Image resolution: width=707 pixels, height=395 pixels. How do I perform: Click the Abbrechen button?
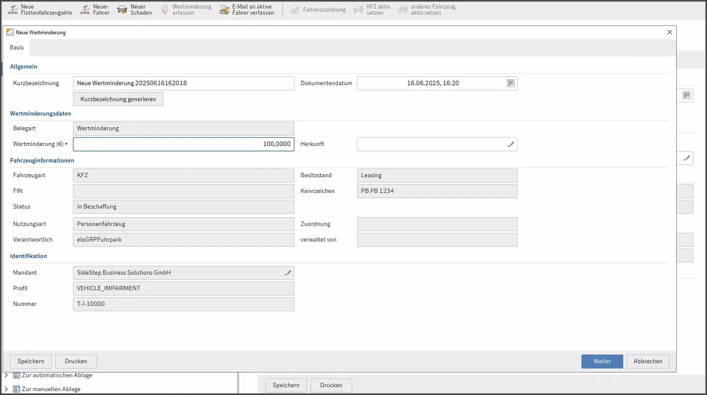pyautogui.click(x=648, y=361)
